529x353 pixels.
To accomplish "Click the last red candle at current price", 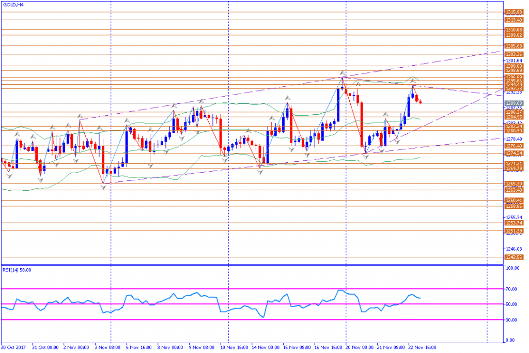I will 421,102.
